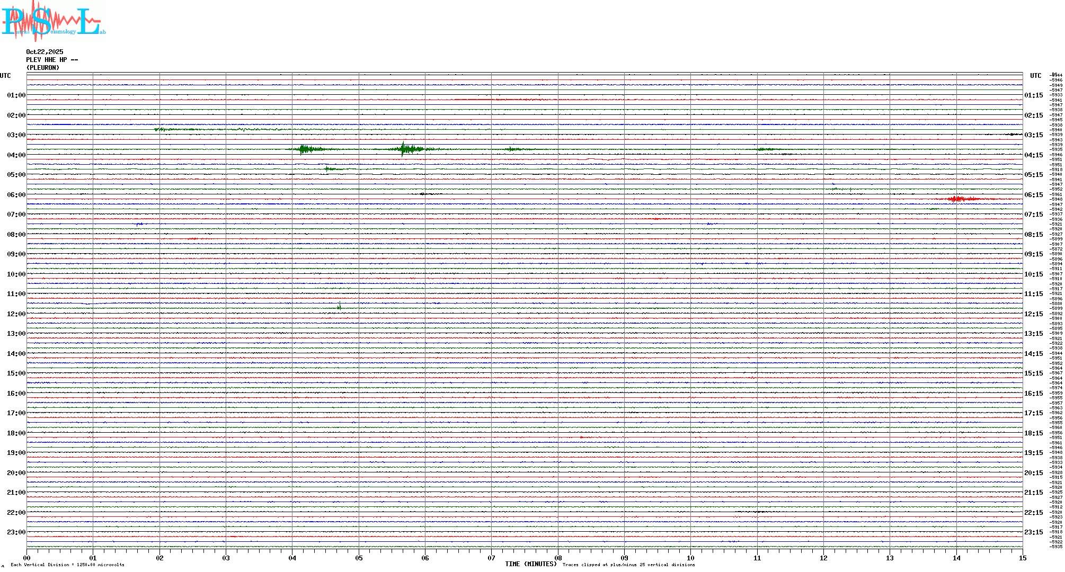This screenshot has width=1065, height=572.
Task: Click the 23:00 hour label on left
Action: click(16, 532)
